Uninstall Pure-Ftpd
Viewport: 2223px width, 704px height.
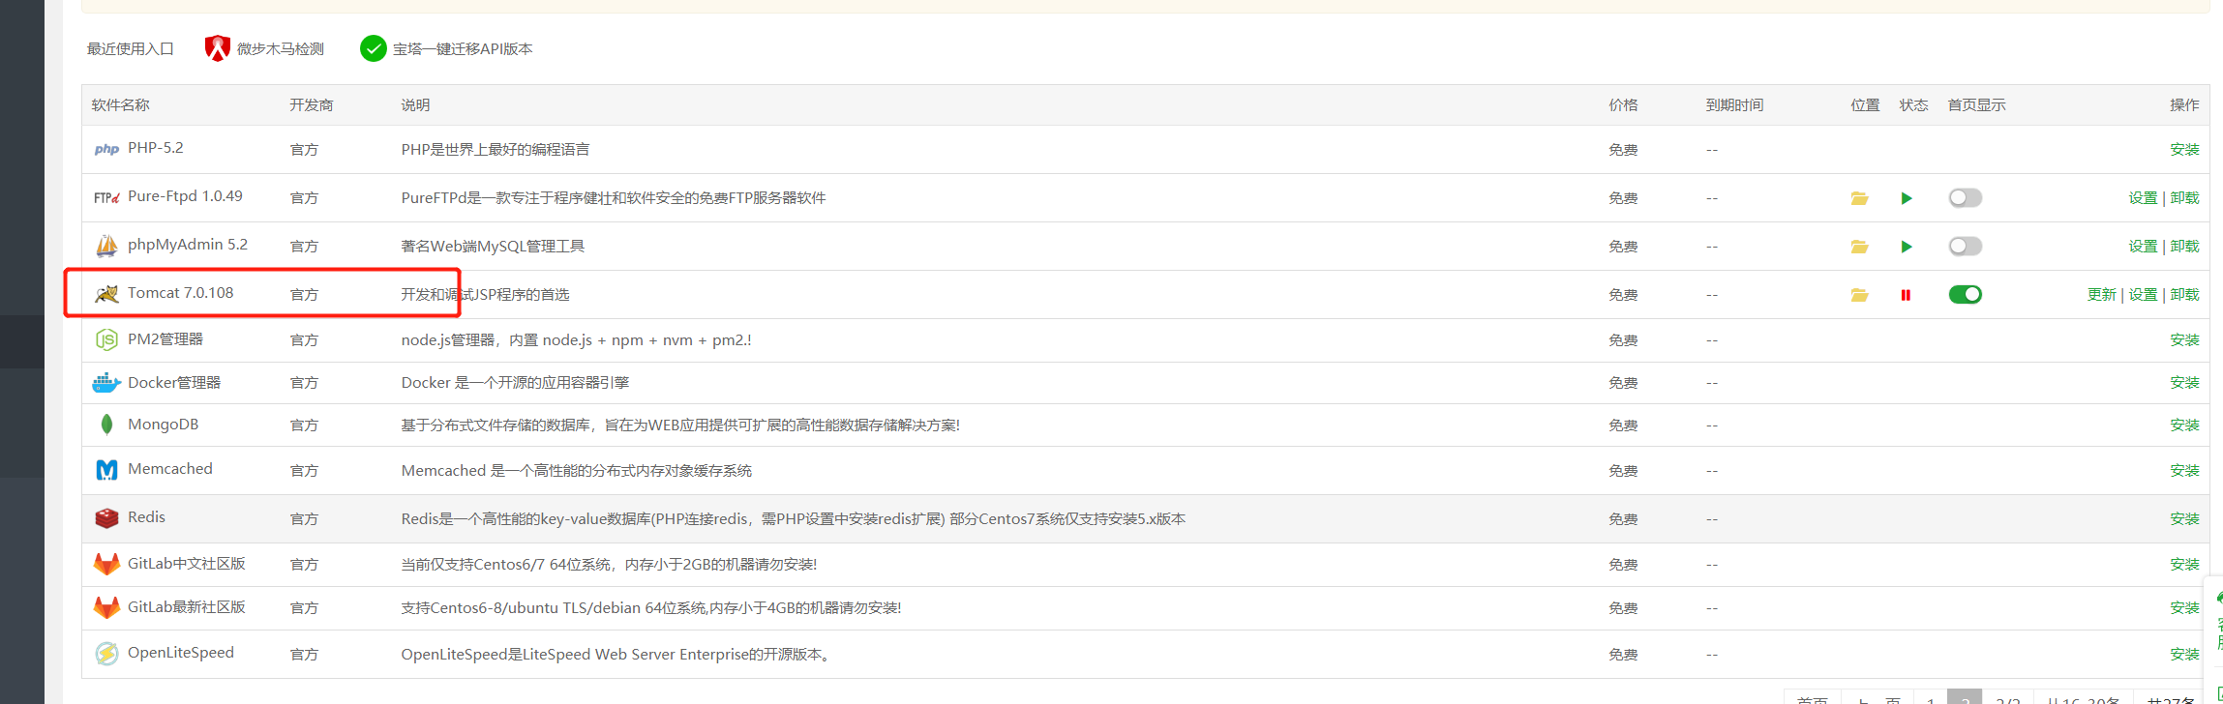[x=2184, y=197]
